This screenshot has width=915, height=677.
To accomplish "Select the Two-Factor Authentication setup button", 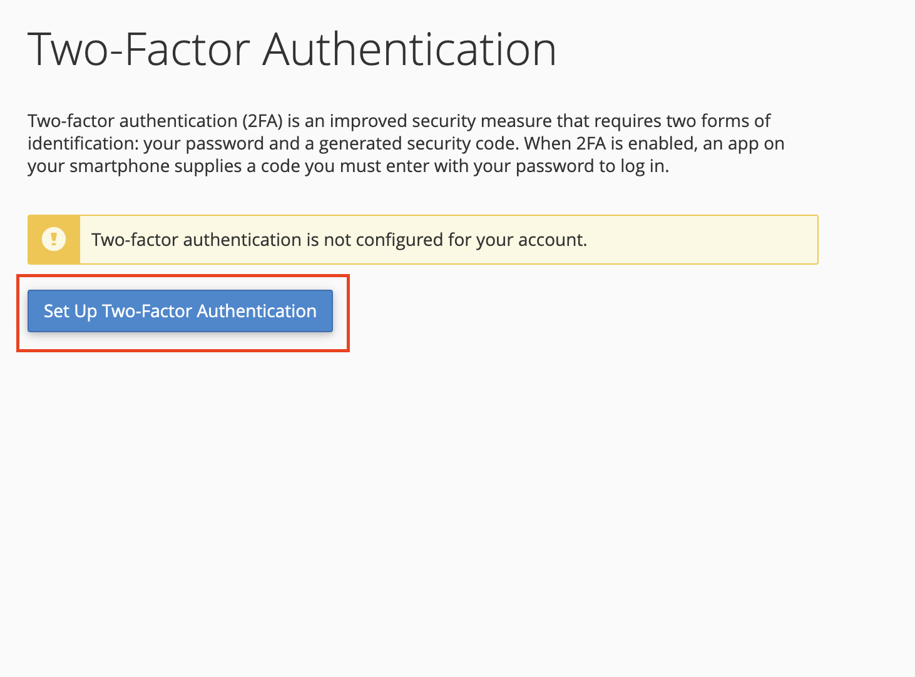I will 180,311.
